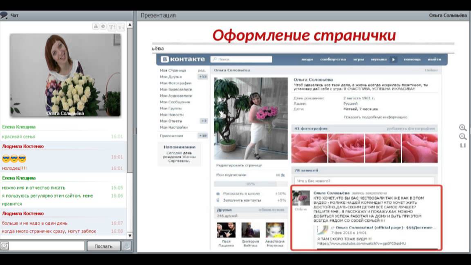Screen dimensions: 471x265
Task: Open friend Анастасия's avatar thumbnail
Action: coord(275,230)
